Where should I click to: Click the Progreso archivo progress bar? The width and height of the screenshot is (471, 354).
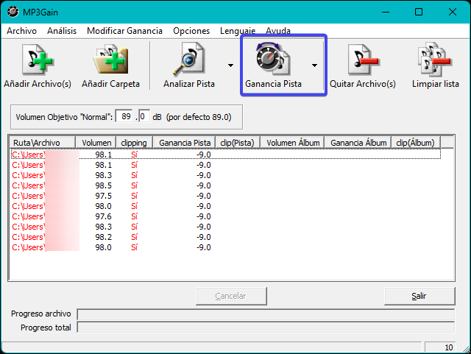[x=266, y=314]
